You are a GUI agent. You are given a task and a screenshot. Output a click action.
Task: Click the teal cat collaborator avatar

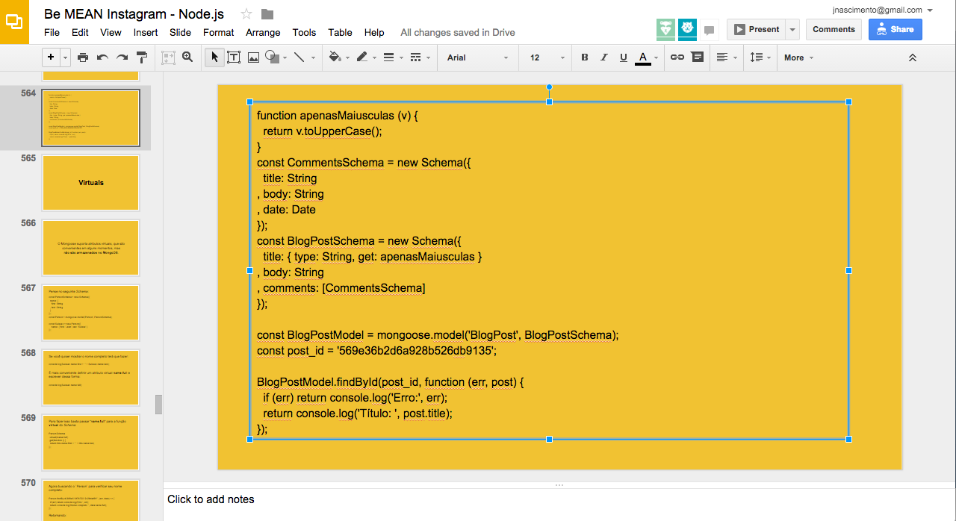(x=687, y=29)
